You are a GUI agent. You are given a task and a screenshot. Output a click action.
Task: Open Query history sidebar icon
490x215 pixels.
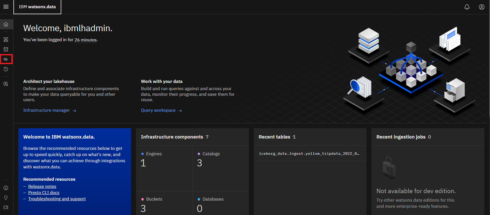[x=6, y=69]
